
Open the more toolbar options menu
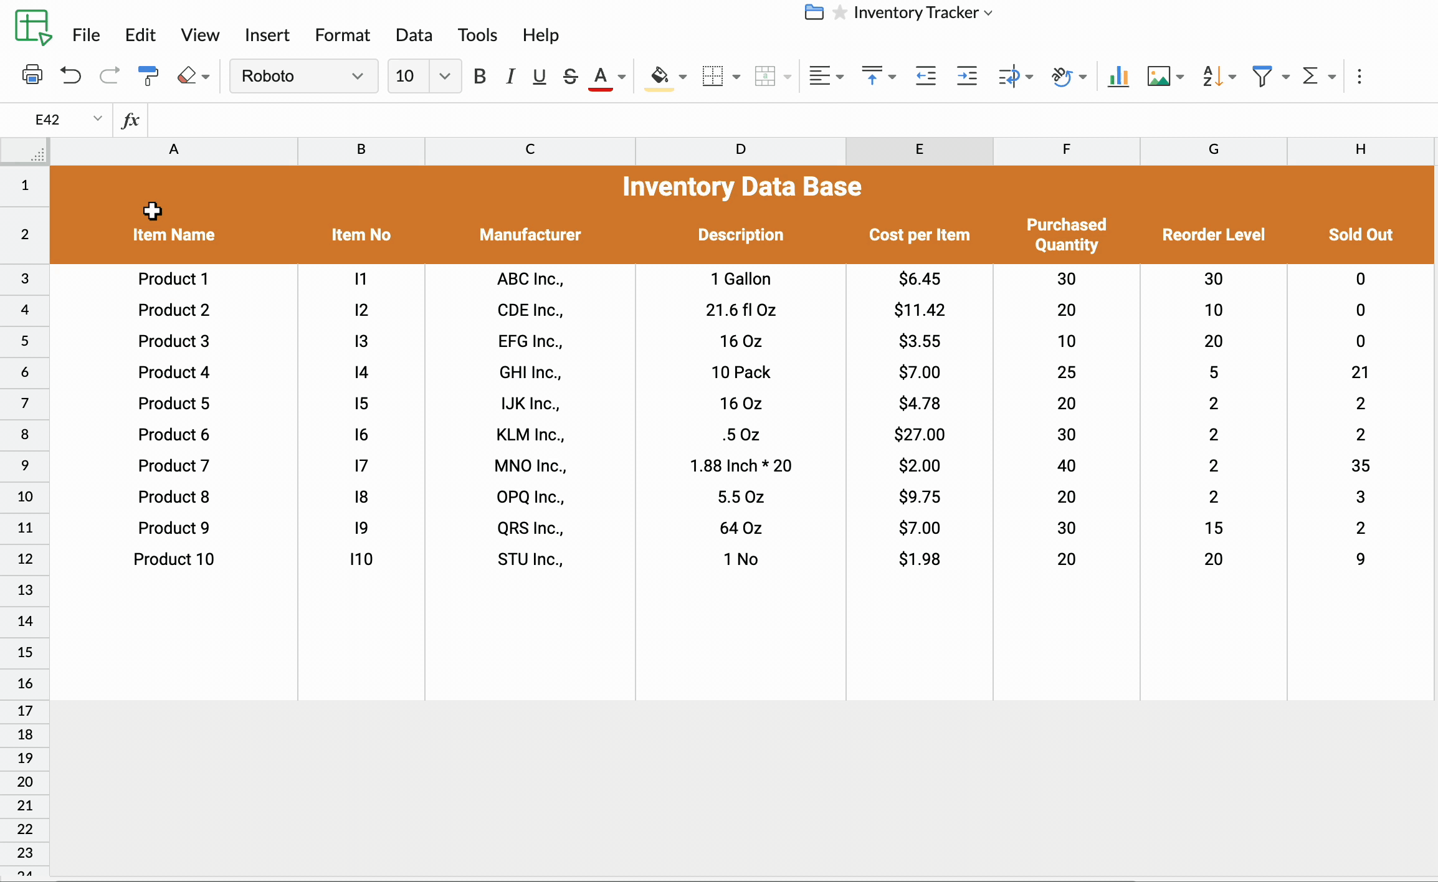click(1359, 76)
